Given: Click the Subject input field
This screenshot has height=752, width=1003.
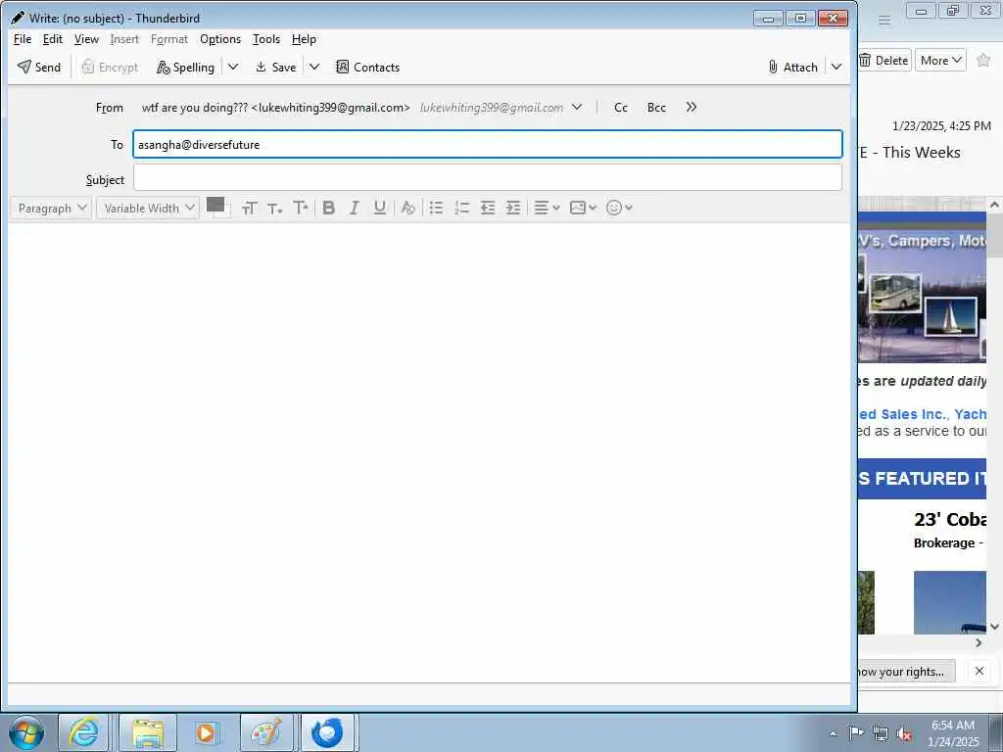Looking at the screenshot, I should pyautogui.click(x=488, y=178).
